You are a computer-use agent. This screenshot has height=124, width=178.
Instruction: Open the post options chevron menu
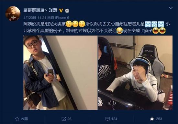[171, 8]
